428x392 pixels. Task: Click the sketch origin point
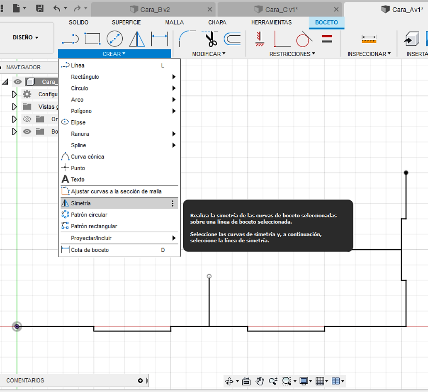click(x=17, y=326)
